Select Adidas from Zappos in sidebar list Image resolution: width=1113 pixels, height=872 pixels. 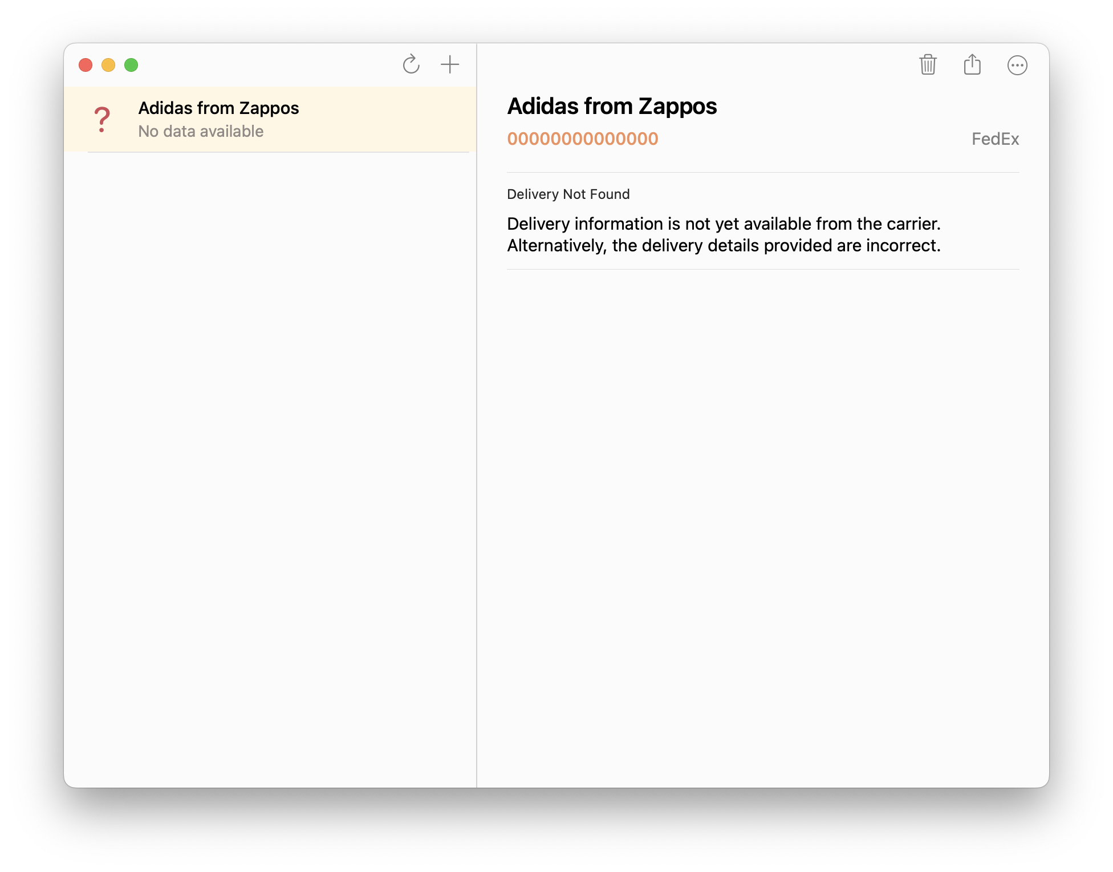218,108
